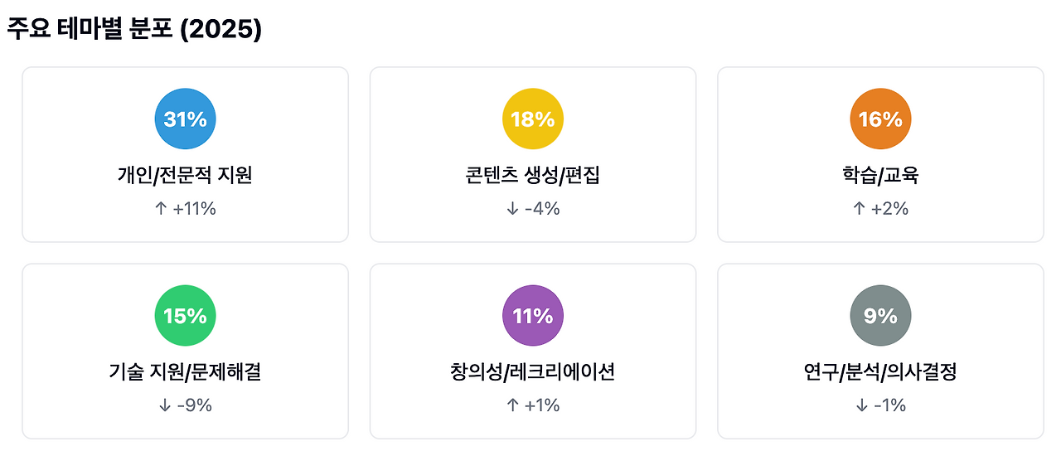This screenshot has height=456, width=1061.
Task: Click the gray 9% circle badge
Action: 880,316
